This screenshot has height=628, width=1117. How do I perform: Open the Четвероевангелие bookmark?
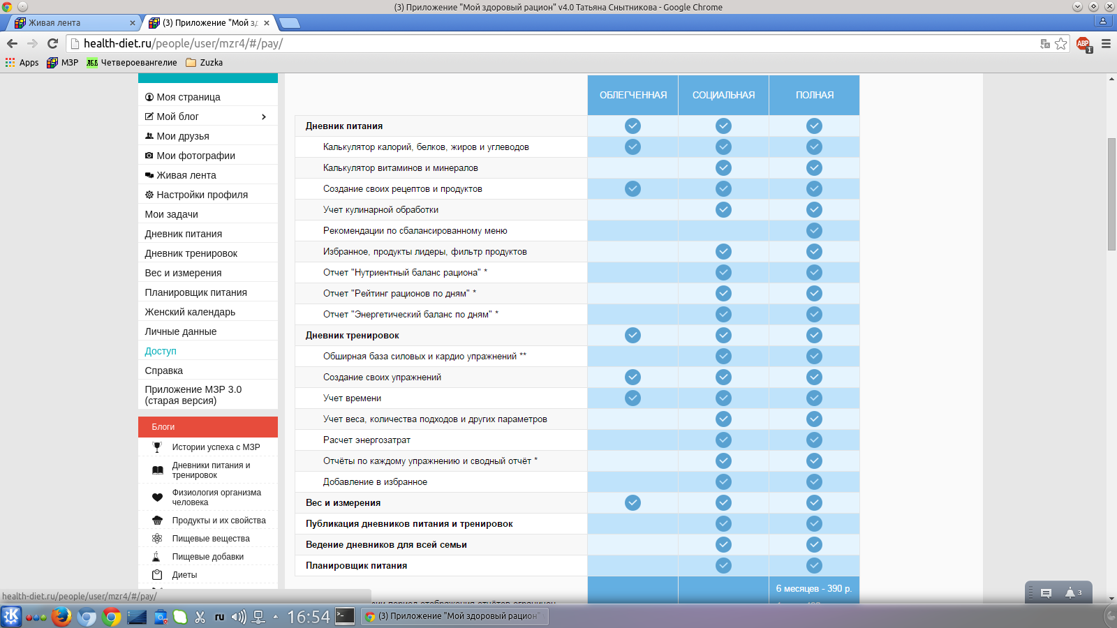click(x=131, y=62)
